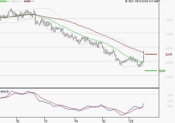Click the 7000 price axis label
The width and height of the screenshot is (175, 123).
[x=169, y=34]
